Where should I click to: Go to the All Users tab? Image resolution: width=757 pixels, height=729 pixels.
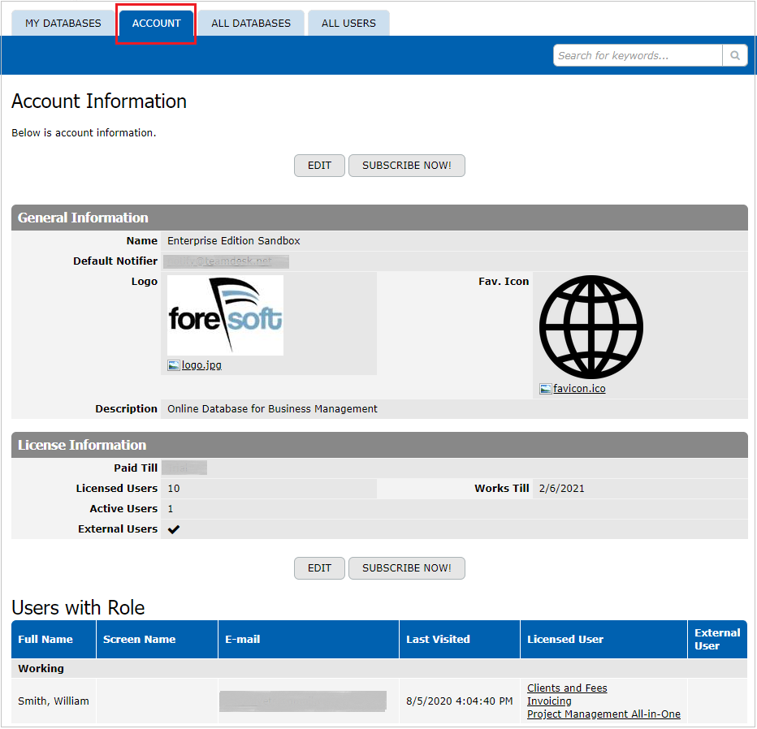click(348, 24)
